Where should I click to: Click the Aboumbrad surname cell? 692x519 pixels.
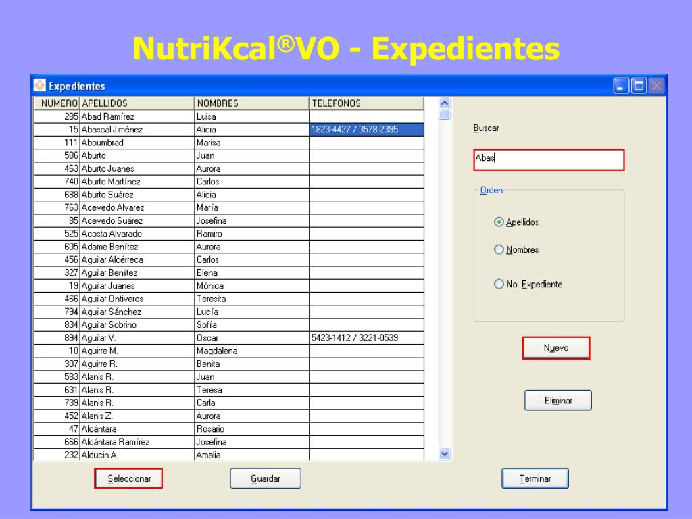point(137,143)
